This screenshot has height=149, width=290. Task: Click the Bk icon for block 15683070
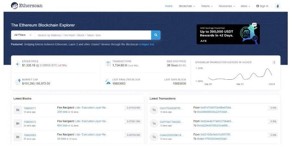tap(18, 123)
